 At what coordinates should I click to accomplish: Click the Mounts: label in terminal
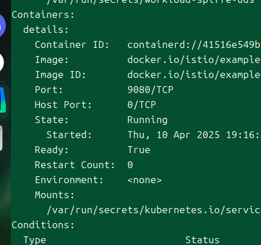[54, 195]
